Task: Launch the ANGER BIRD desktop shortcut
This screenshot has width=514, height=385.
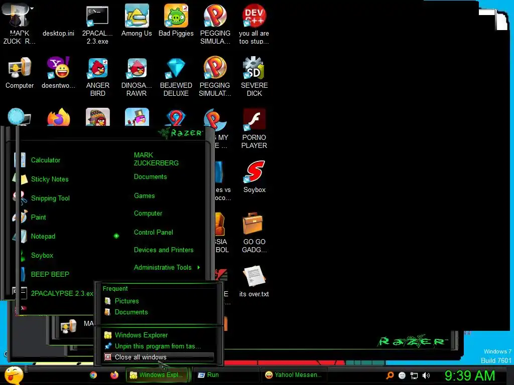Action: [x=98, y=77]
